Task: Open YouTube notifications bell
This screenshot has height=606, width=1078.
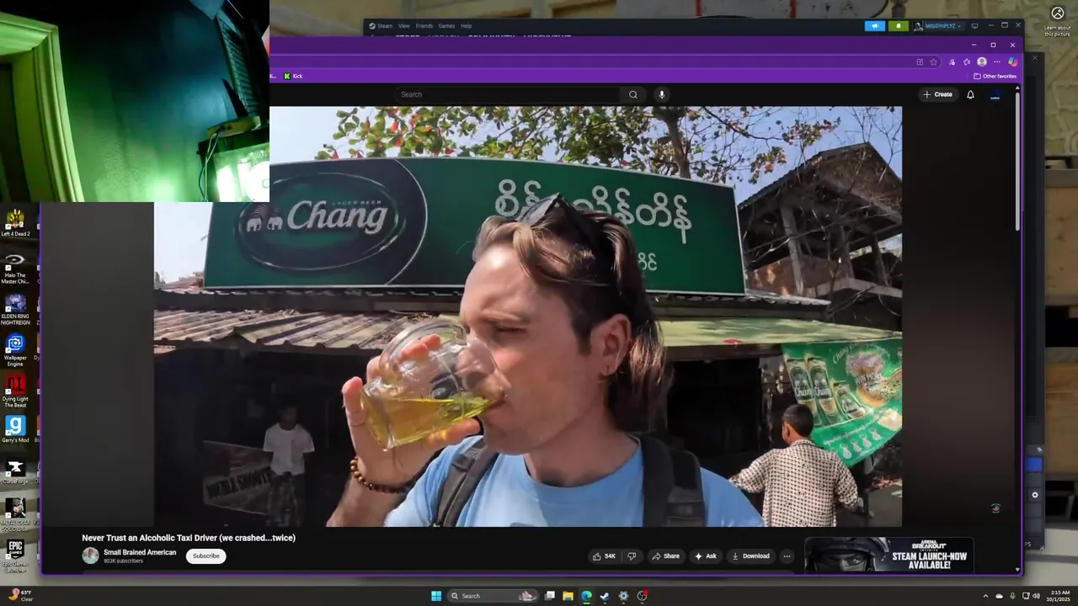Action: (970, 94)
